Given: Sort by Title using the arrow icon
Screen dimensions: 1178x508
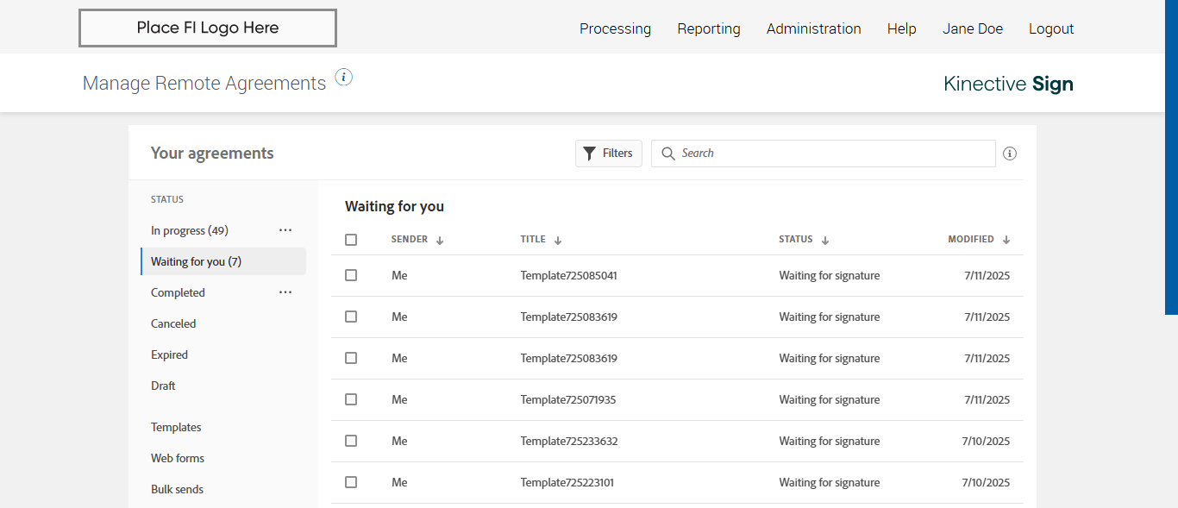Looking at the screenshot, I should (x=558, y=241).
